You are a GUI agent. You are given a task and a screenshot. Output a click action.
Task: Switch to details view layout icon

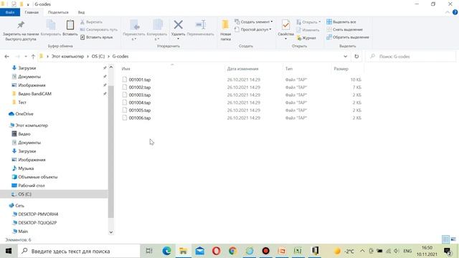[445, 239]
